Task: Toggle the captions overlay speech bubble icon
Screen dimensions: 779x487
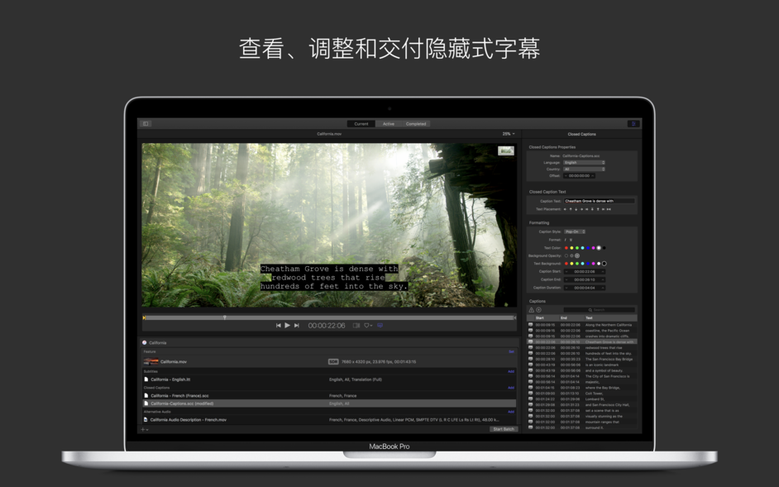Action: coord(380,324)
